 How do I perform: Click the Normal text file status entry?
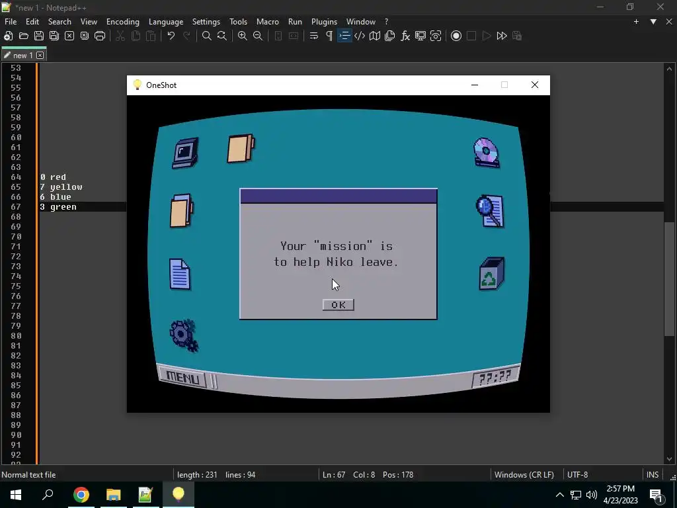pyautogui.click(x=28, y=475)
